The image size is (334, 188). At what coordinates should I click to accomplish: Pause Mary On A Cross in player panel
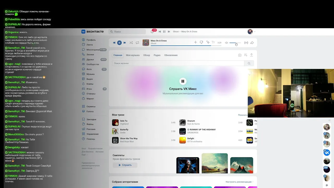point(119,43)
